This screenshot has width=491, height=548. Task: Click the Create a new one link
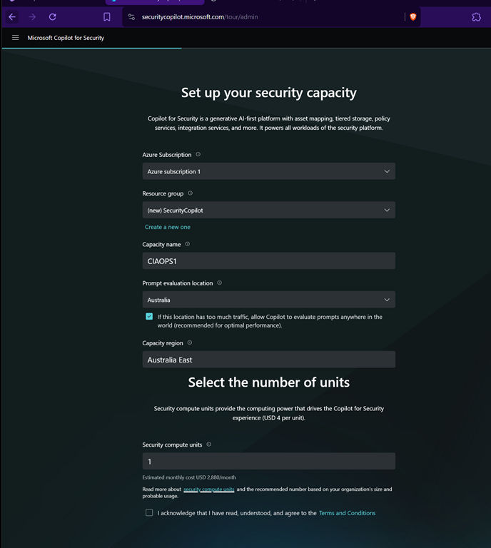coord(168,227)
